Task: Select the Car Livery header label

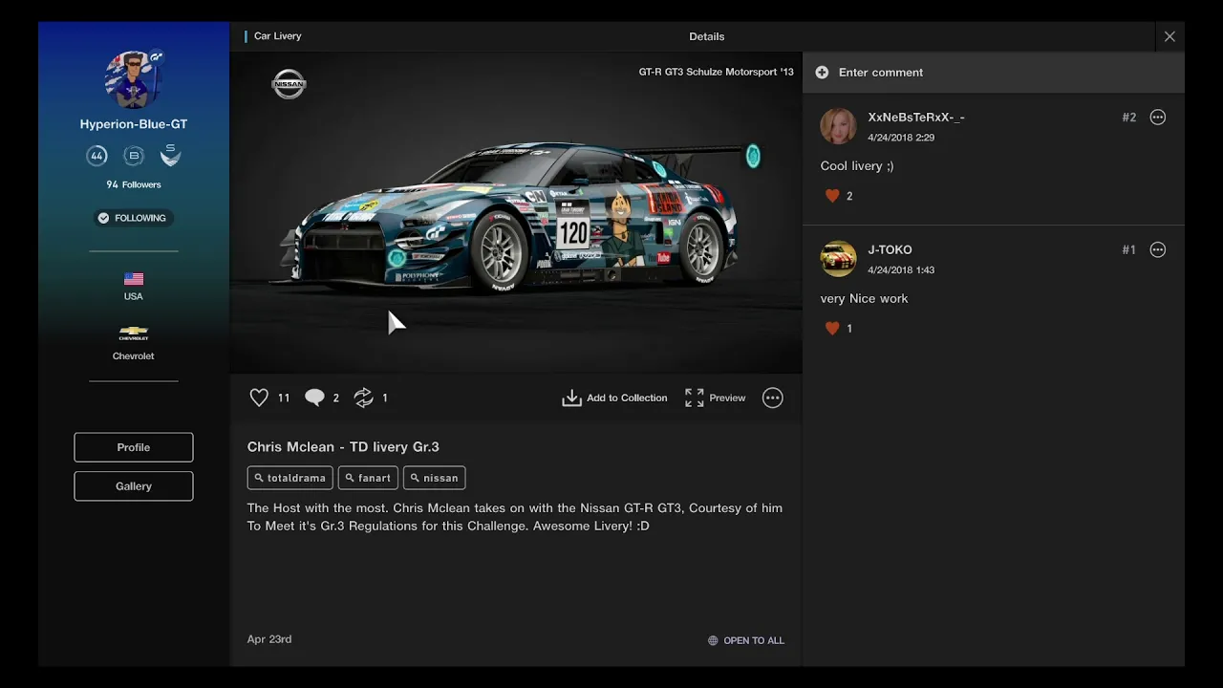Action: click(278, 36)
